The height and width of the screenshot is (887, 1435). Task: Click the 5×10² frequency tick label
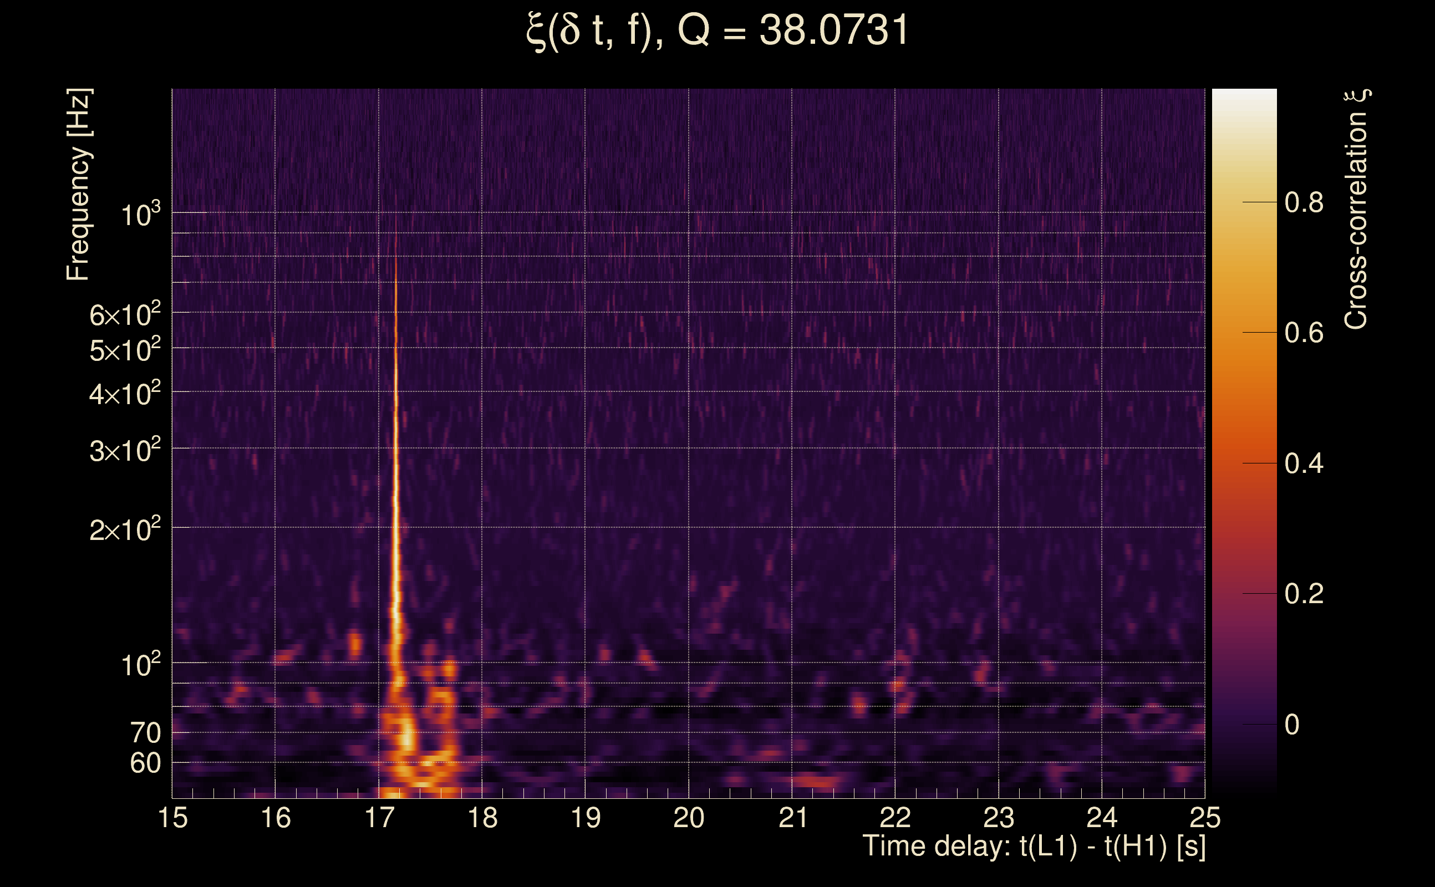(125, 350)
